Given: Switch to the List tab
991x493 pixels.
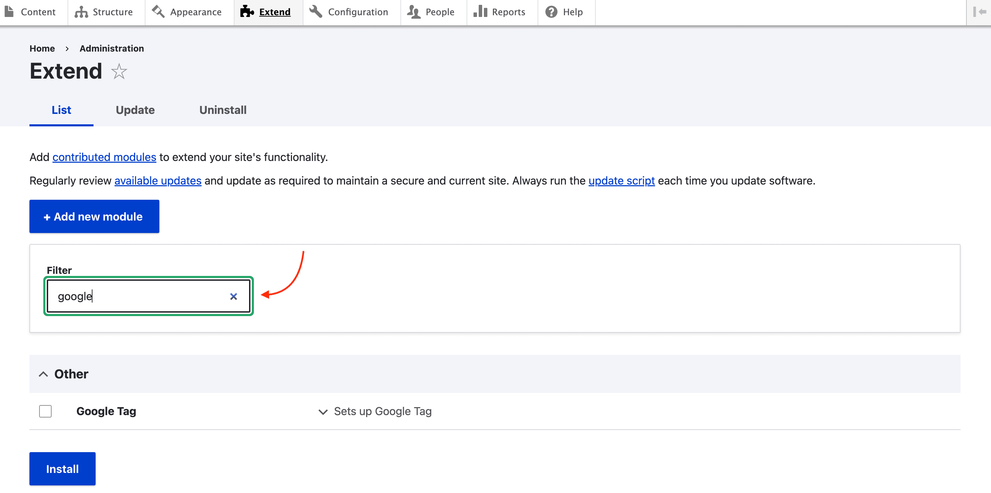Looking at the screenshot, I should 62,110.
